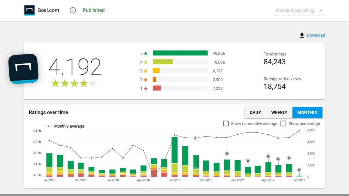Image resolution: width=349 pixels, height=196 pixels.
Task: Click the 1-star red star icon
Action: pos(146,88)
